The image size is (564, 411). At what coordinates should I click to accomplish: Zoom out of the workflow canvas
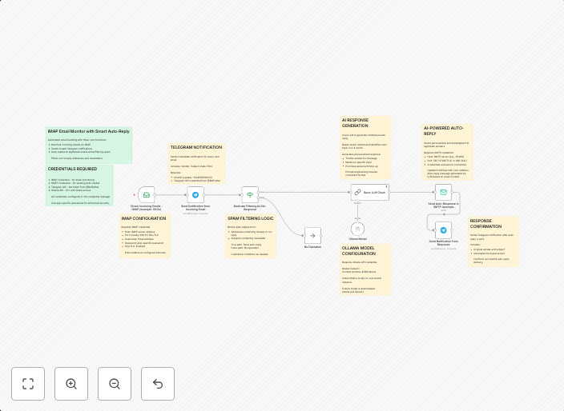click(x=115, y=384)
